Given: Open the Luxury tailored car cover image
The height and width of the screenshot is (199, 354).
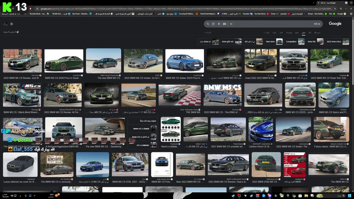Looking at the screenshot, I should [20, 164].
